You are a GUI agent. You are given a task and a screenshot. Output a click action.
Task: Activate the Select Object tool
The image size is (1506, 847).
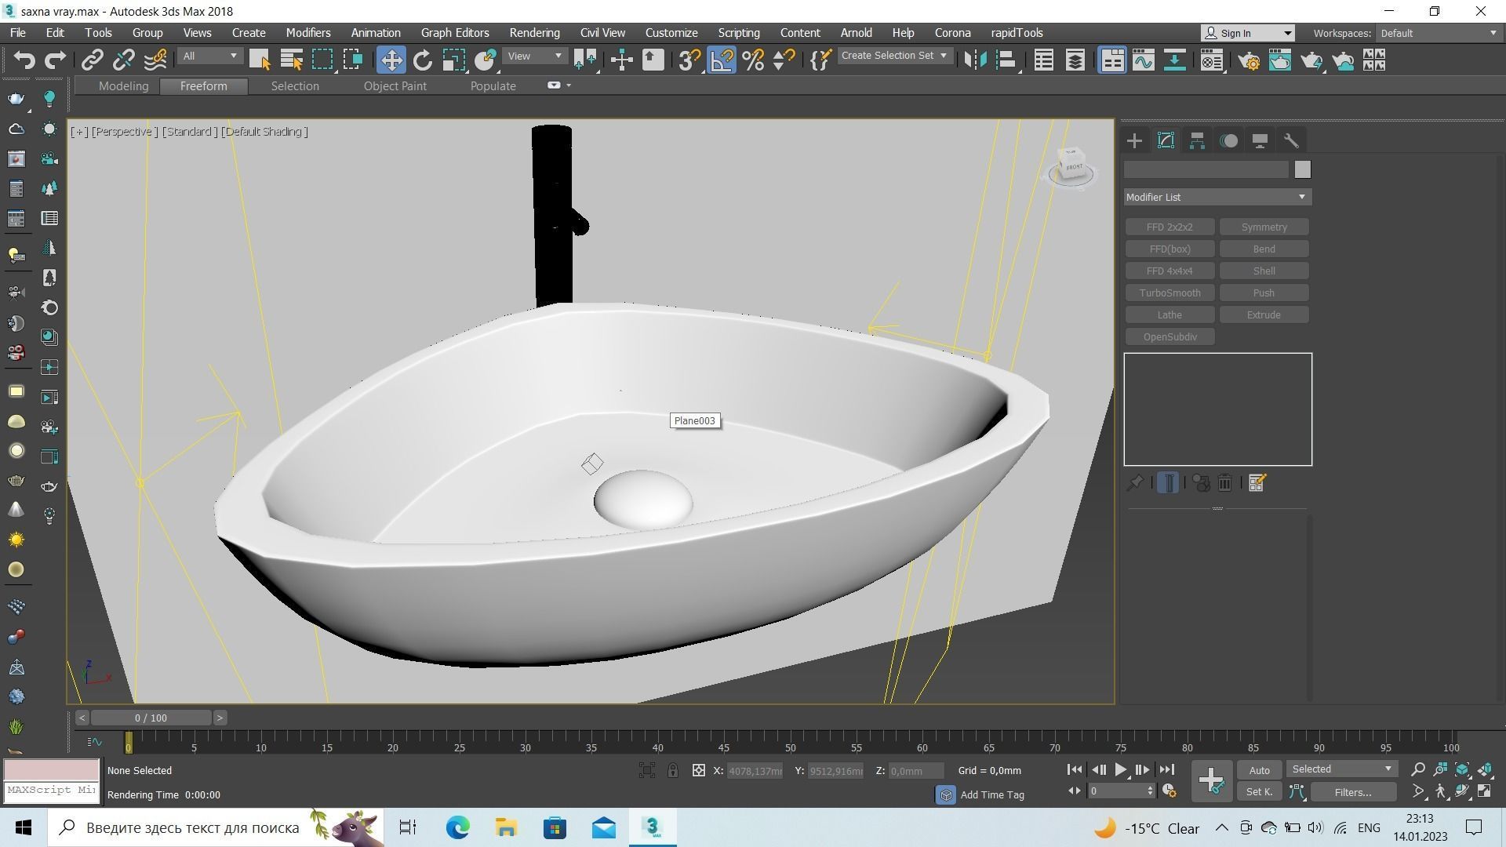260,60
